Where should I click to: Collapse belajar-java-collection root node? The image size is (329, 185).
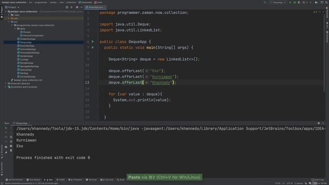tap(6, 11)
